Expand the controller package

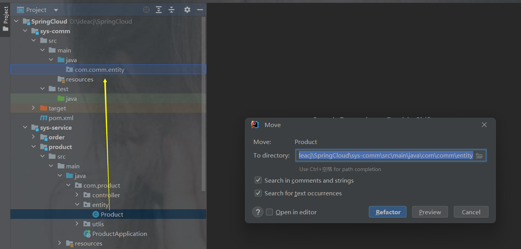[x=77, y=195]
